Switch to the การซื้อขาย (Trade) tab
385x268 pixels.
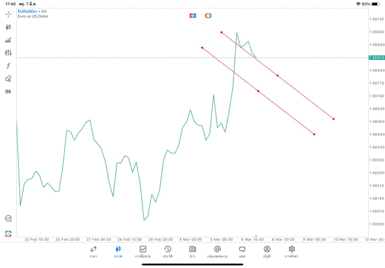pyautogui.click(x=143, y=251)
